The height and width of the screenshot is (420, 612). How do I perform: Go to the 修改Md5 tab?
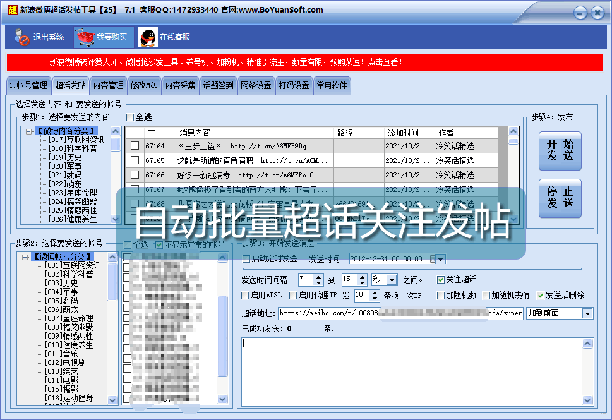144,85
